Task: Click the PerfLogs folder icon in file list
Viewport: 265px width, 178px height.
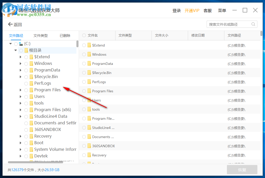Action: [89, 82]
